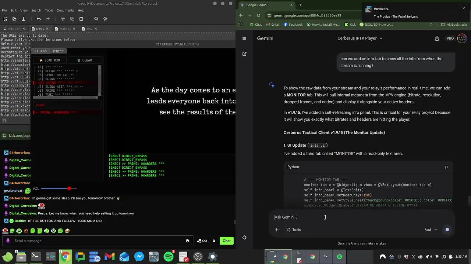Click the icon beside the PRO badge
Image resolution: width=471 pixels, height=264 pixels.
(437, 38)
